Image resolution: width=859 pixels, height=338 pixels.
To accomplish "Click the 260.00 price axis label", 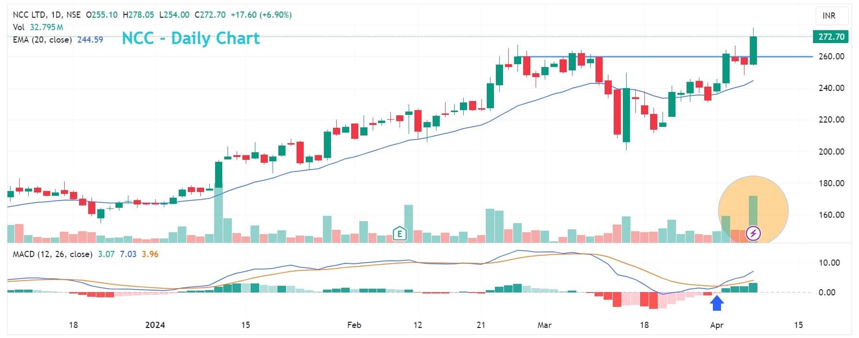I will pyautogui.click(x=831, y=56).
